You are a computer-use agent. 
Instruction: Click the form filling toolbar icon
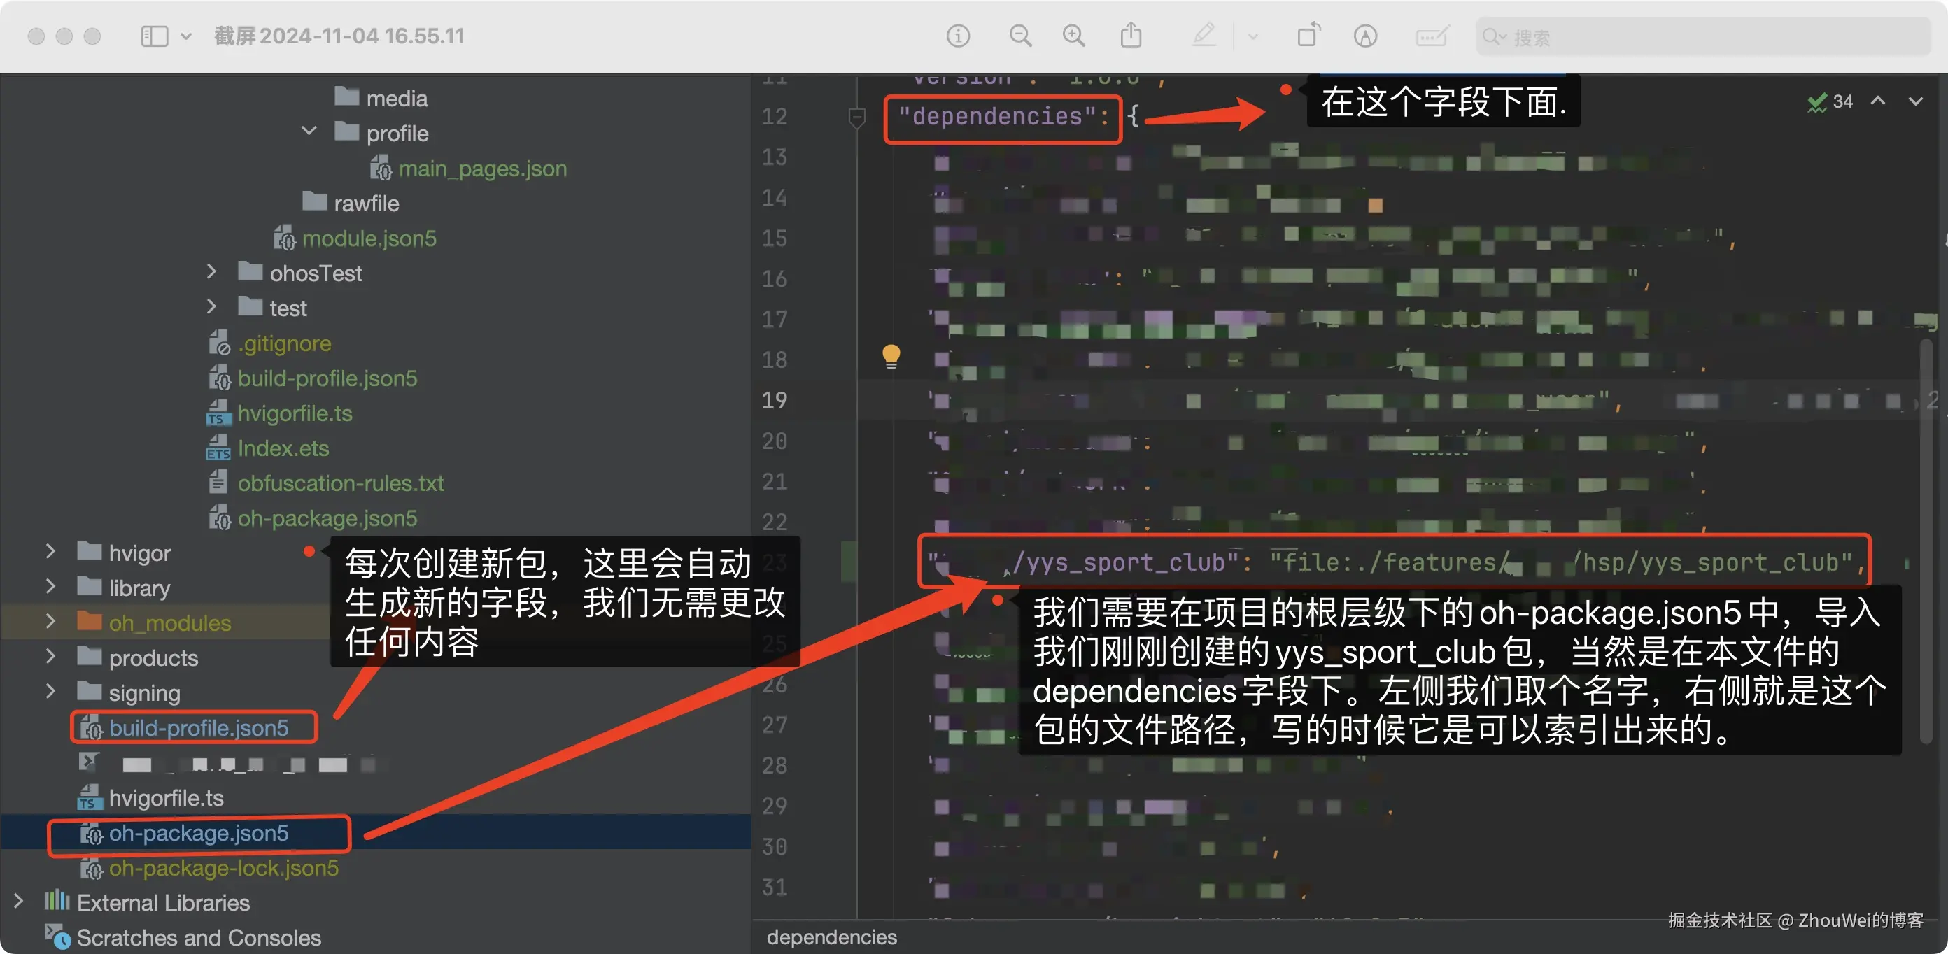(1431, 36)
